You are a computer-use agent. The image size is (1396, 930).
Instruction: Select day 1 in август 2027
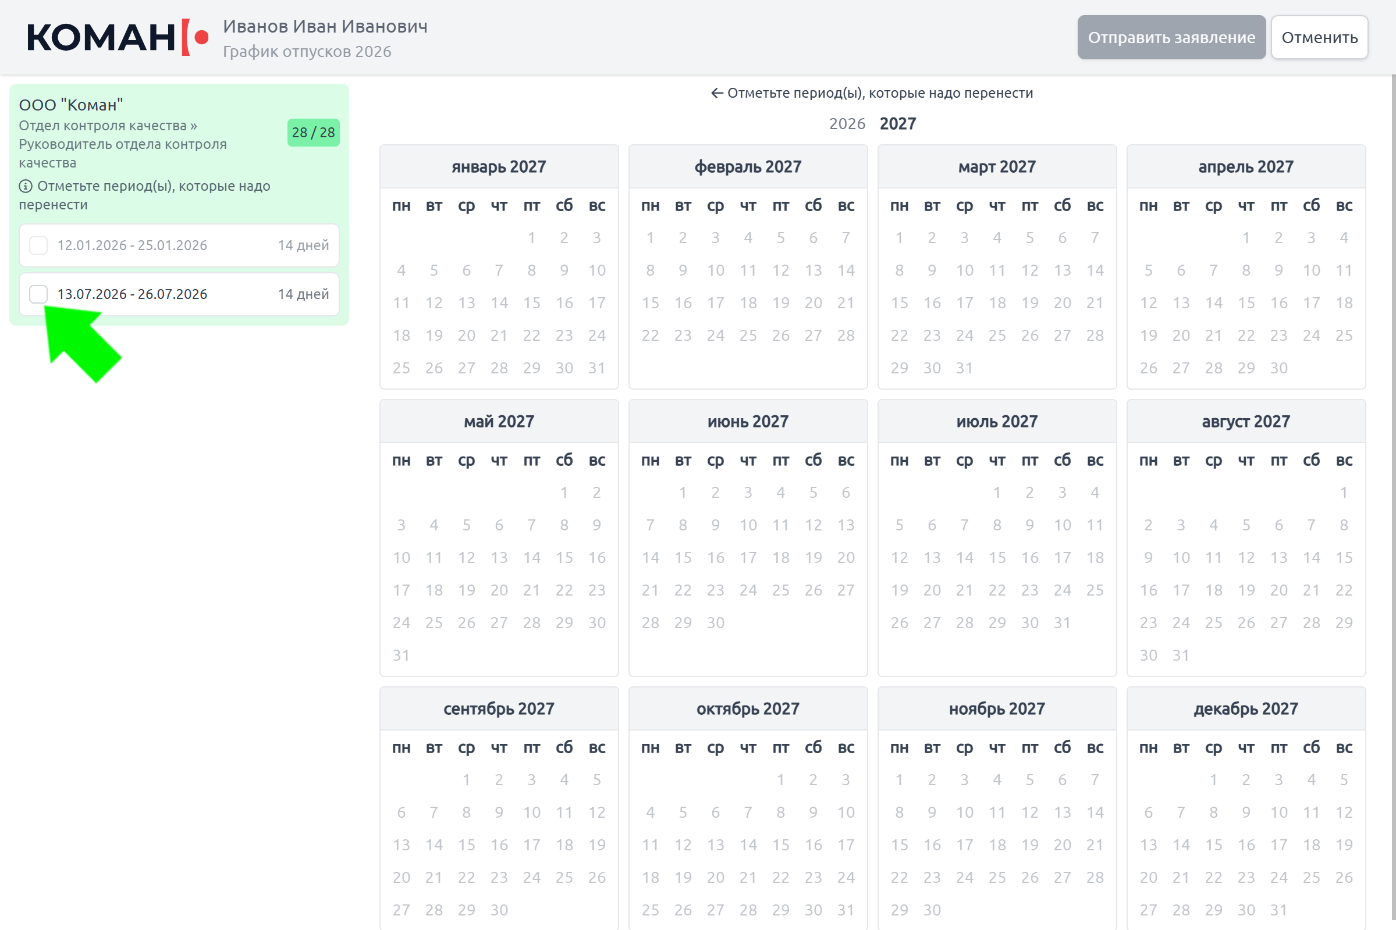[x=1343, y=492]
